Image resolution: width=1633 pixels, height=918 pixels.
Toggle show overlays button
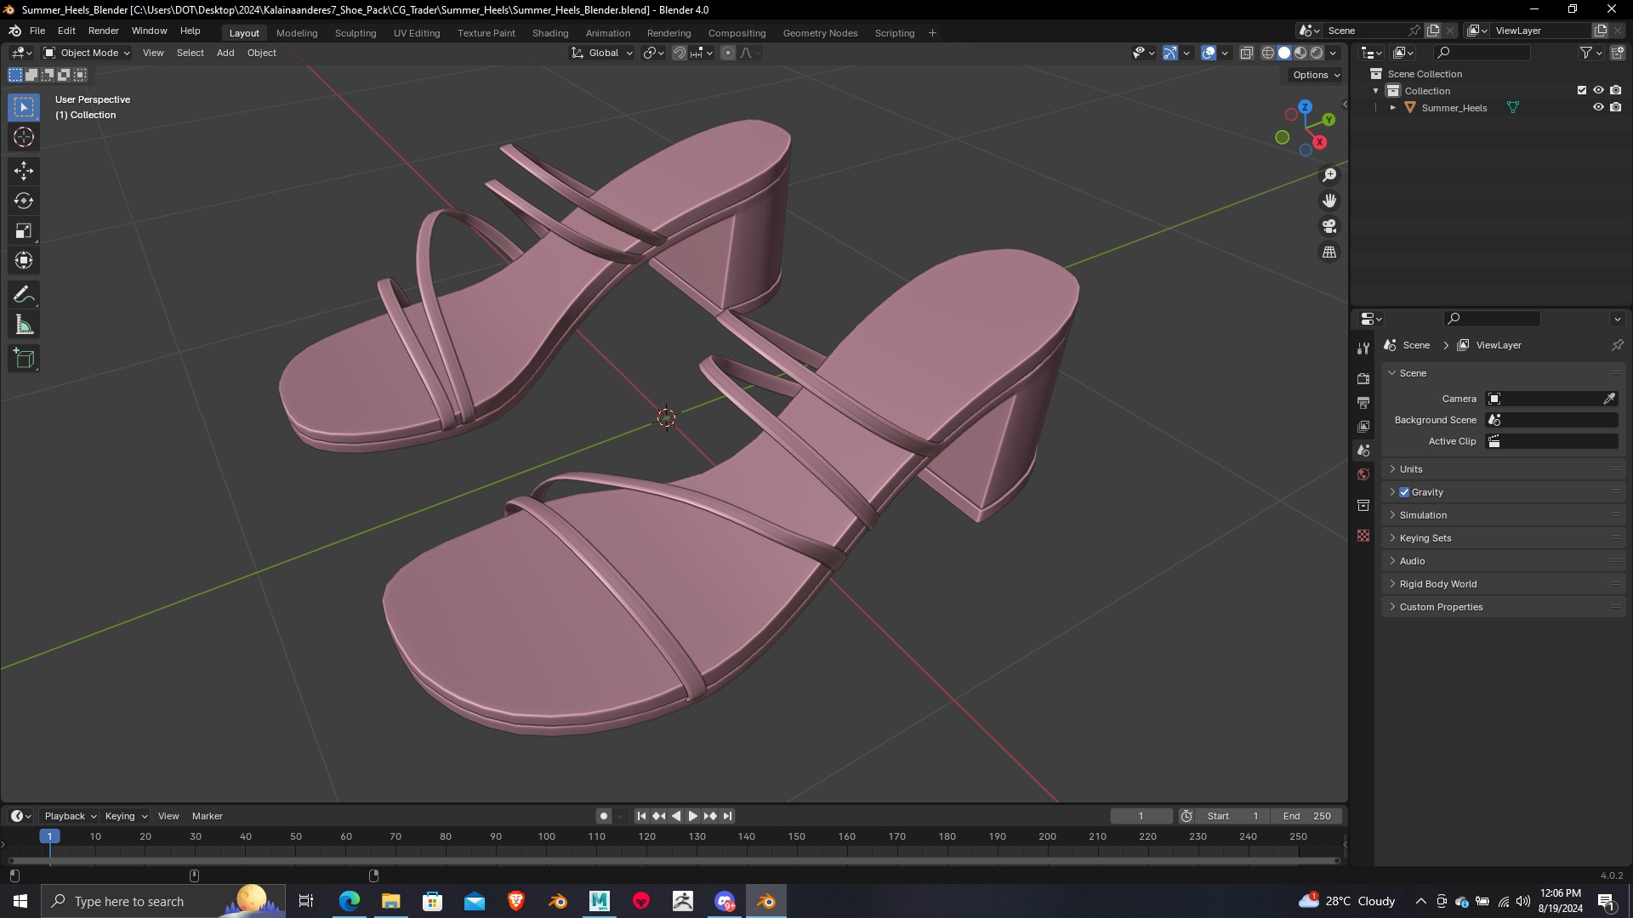pyautogui.click(x=1209, y=53)
